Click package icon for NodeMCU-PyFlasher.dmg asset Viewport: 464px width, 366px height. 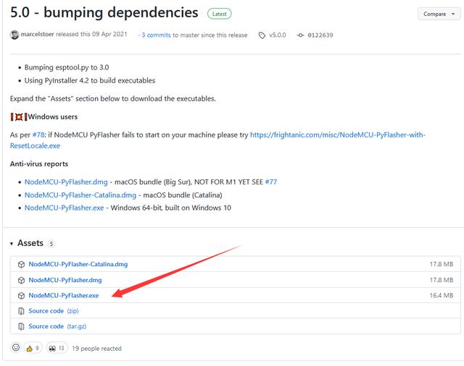click(x=21, y=280)
